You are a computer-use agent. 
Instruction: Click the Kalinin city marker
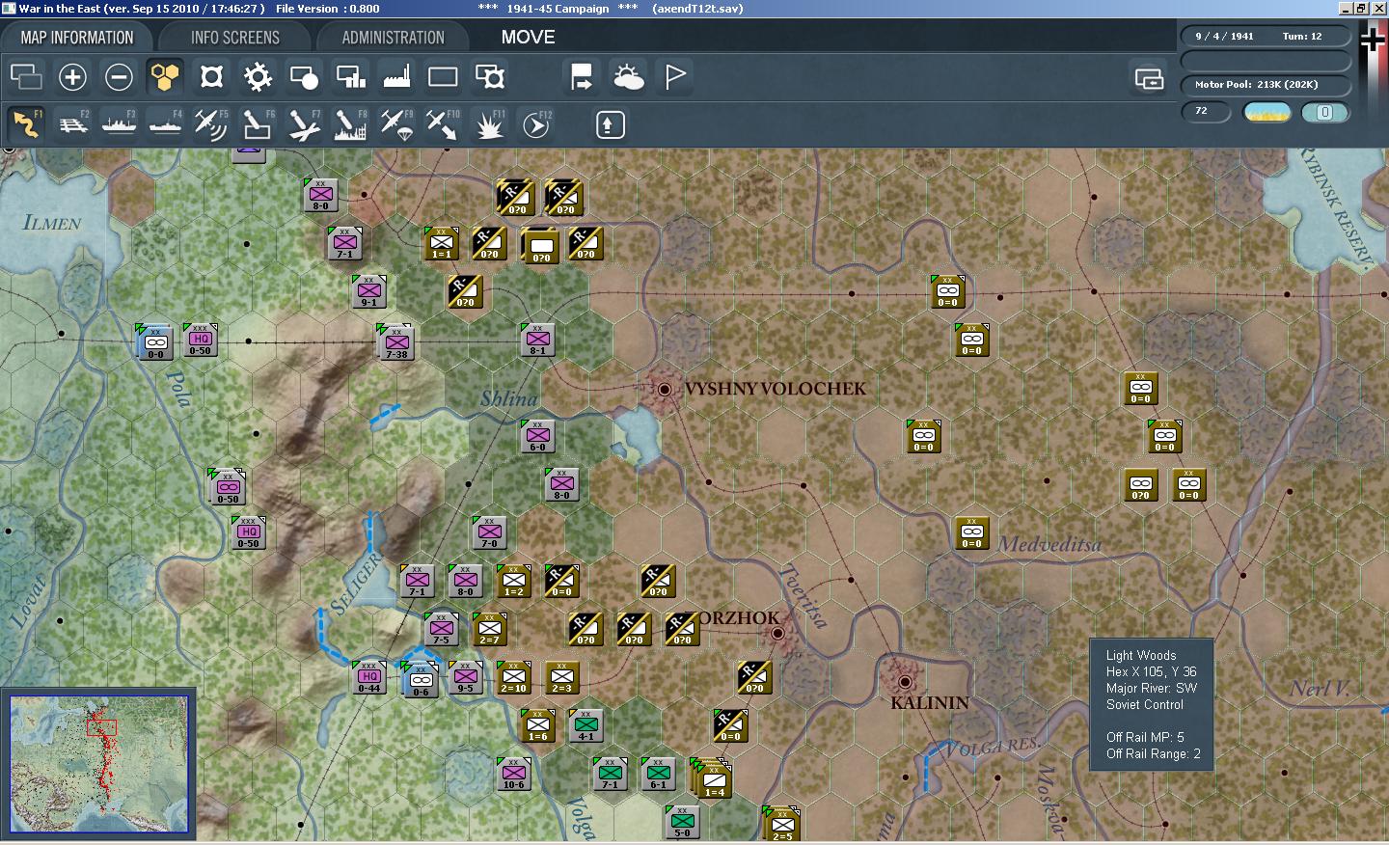pyautogui.click(x=905, y=682)
